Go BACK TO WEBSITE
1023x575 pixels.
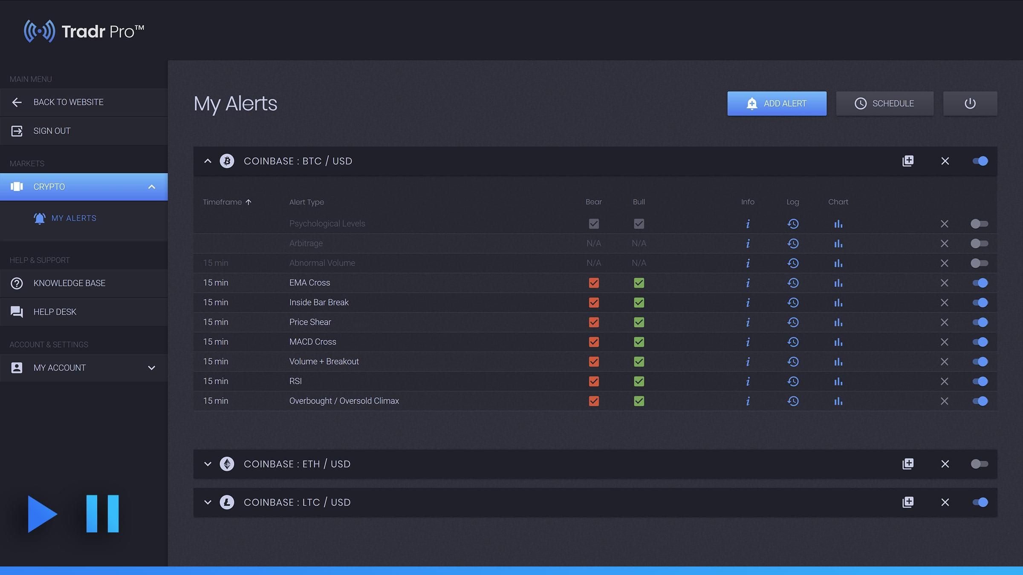[84, 102]
